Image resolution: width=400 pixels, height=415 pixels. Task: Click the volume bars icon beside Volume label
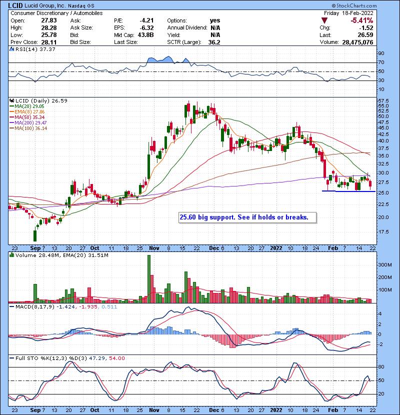(11, 255)
